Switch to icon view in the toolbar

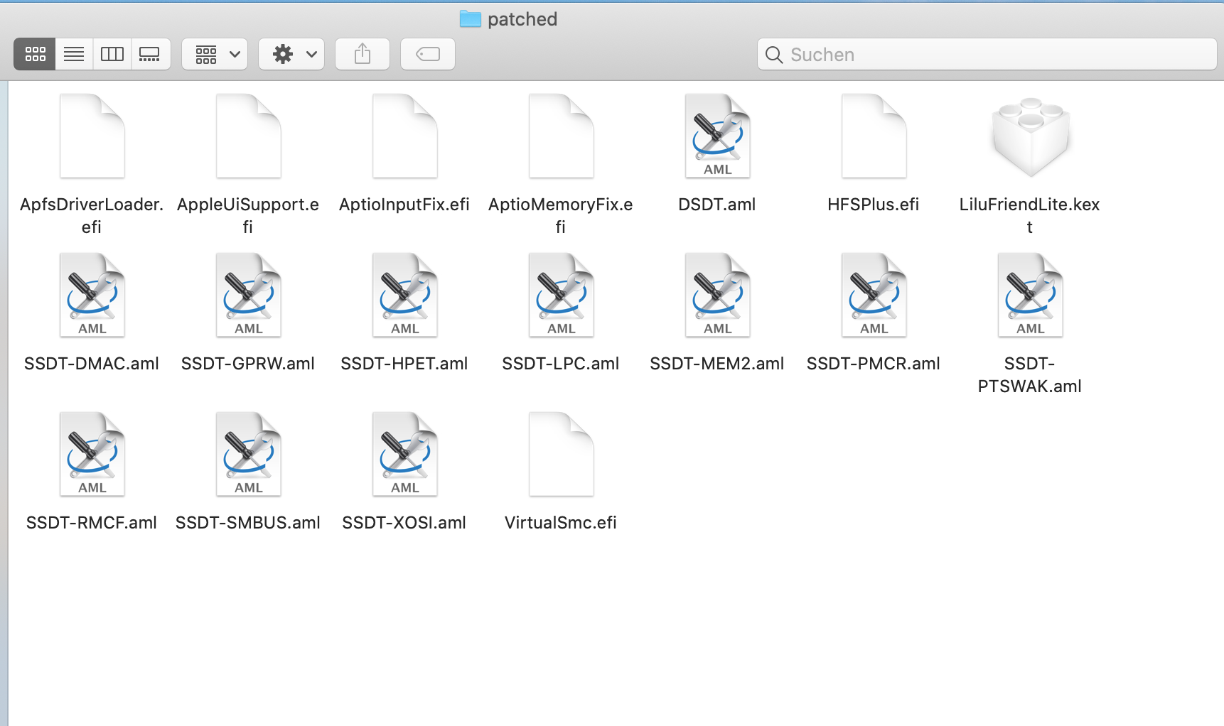pyautogui.click(x=35, y=54)
